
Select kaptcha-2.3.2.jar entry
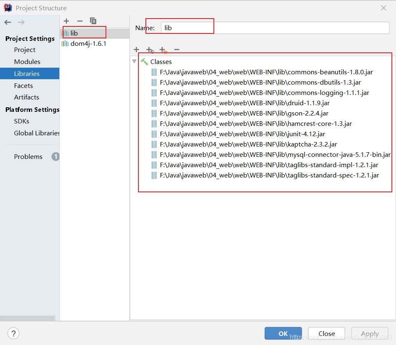coord(248,144)
